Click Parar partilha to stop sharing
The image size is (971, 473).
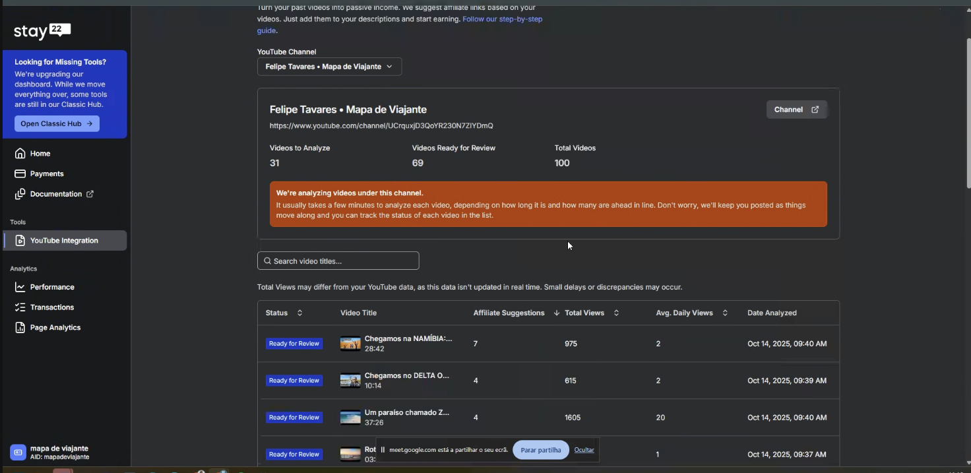[540, 450]
